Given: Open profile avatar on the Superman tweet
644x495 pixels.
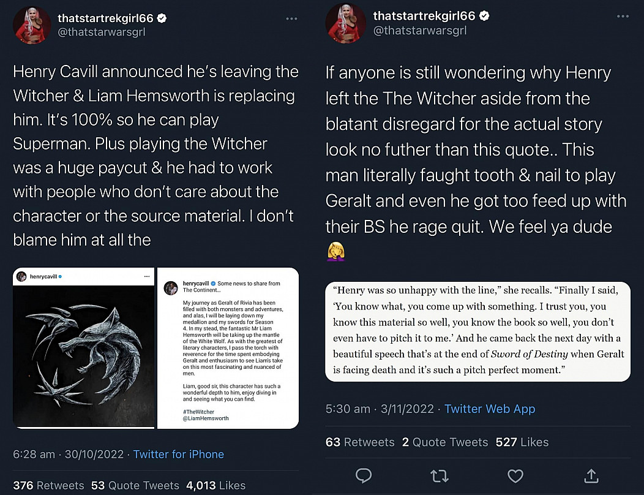Looking at the screenshot, I should tap(31, 26).
